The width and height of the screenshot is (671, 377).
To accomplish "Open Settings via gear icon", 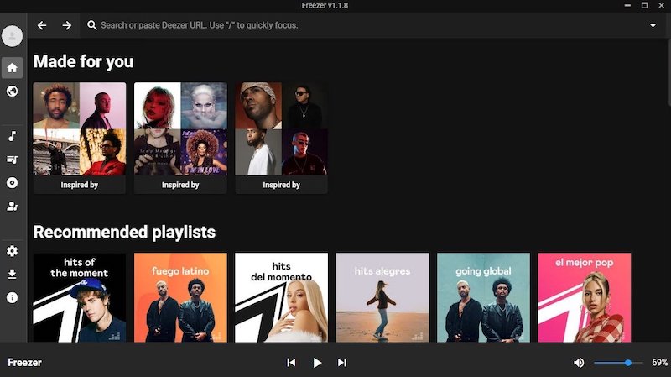I will click(x=12, y=251).
